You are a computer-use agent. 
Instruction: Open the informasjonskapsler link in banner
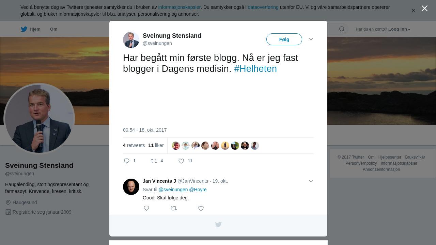(x=180, y=7)
